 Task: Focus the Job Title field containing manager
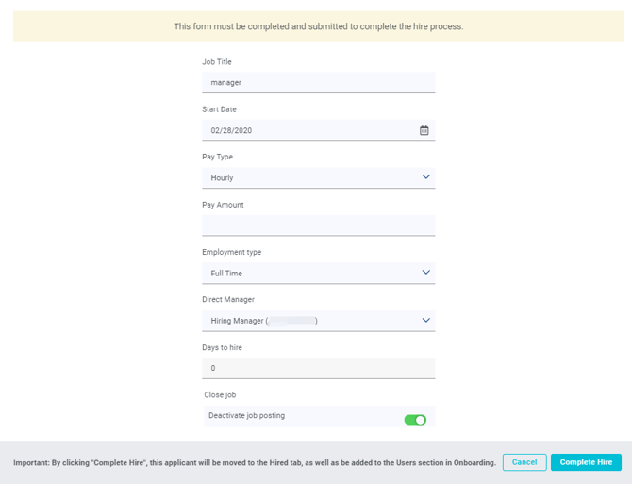point(318,83)
